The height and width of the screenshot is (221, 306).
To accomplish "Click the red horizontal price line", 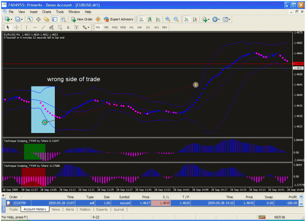I will pyautogui.click(x=147, y=64).
